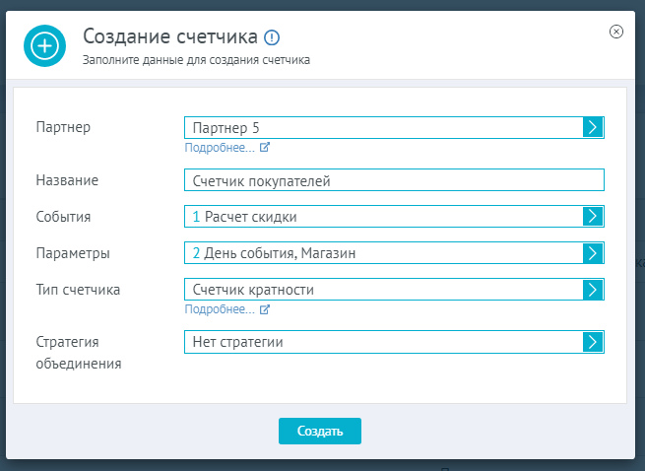Click the info exclamation icon beside the title
645x471 pixels.
[272, 37]
